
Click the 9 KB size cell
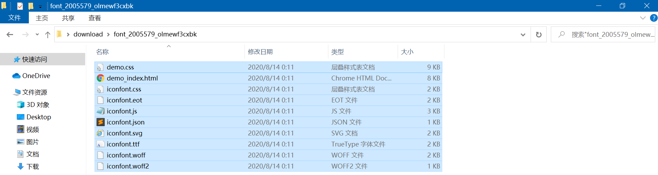(x=433, y=67)
